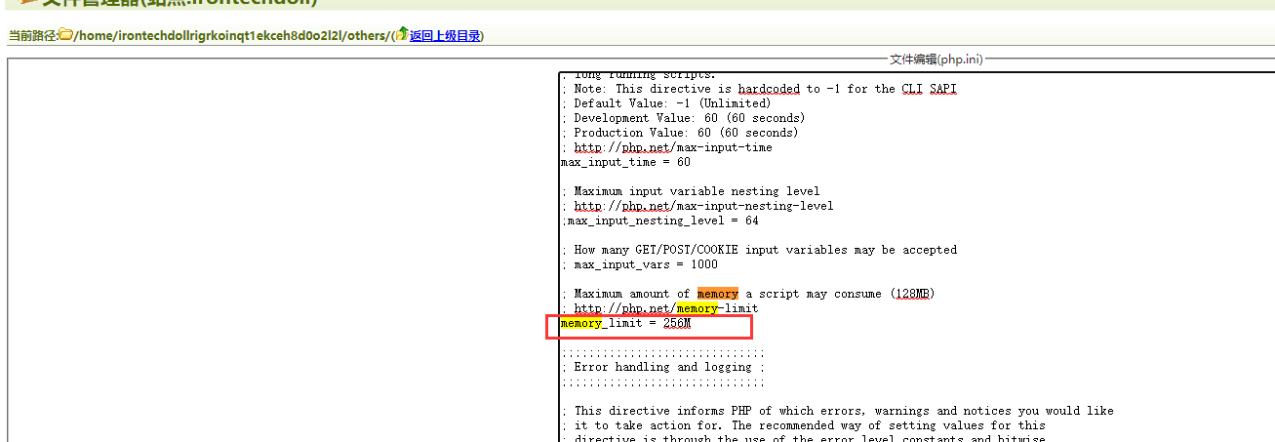Open the 返回上级目录 link
Image resolution: width=1275 pixels, height=442 pixels.
(445, 36)
